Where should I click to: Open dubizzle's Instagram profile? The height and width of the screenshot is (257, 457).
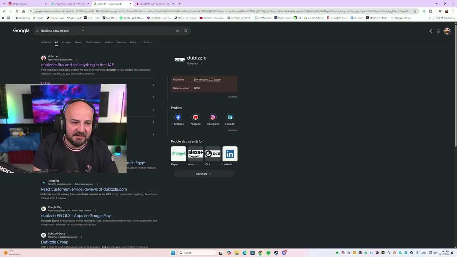213,120
